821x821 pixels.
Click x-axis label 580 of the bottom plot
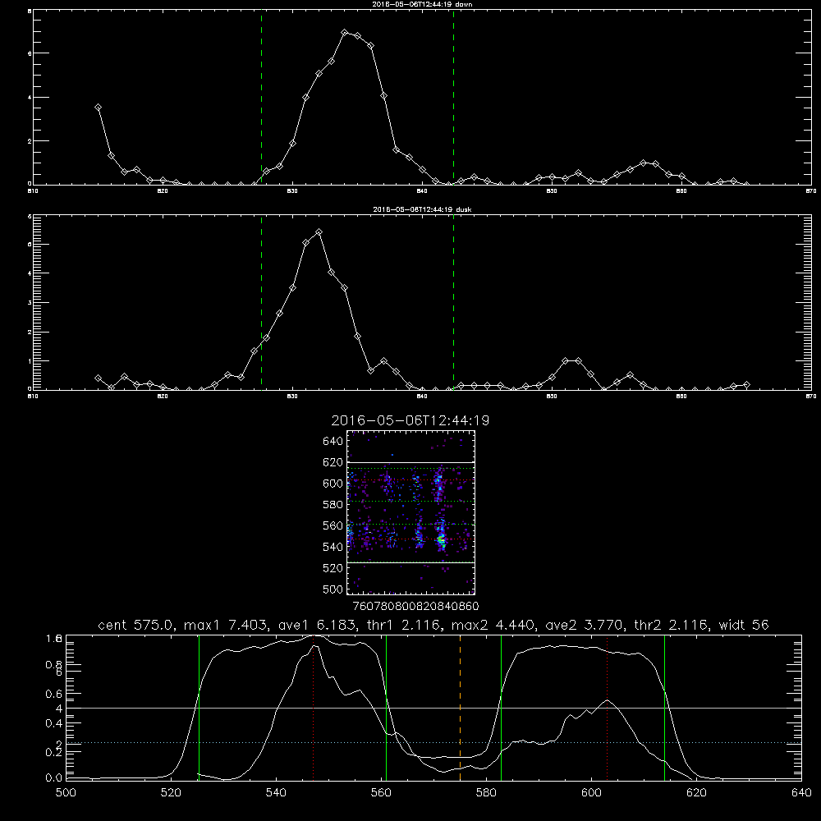[x=486, y=793]
